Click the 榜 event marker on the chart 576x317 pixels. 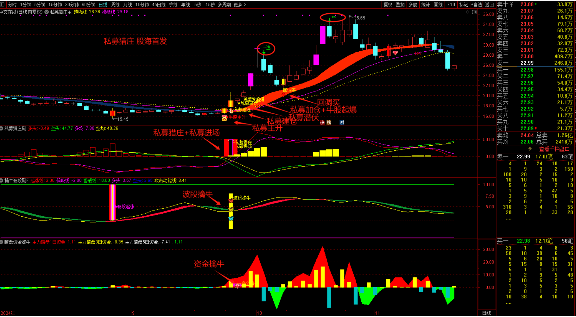click(329, 123)
